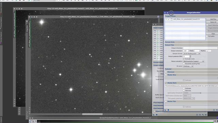Click the square icon in ImageIntegration footer
Viewport: 218px width, 123px height.
coord(197,115)
